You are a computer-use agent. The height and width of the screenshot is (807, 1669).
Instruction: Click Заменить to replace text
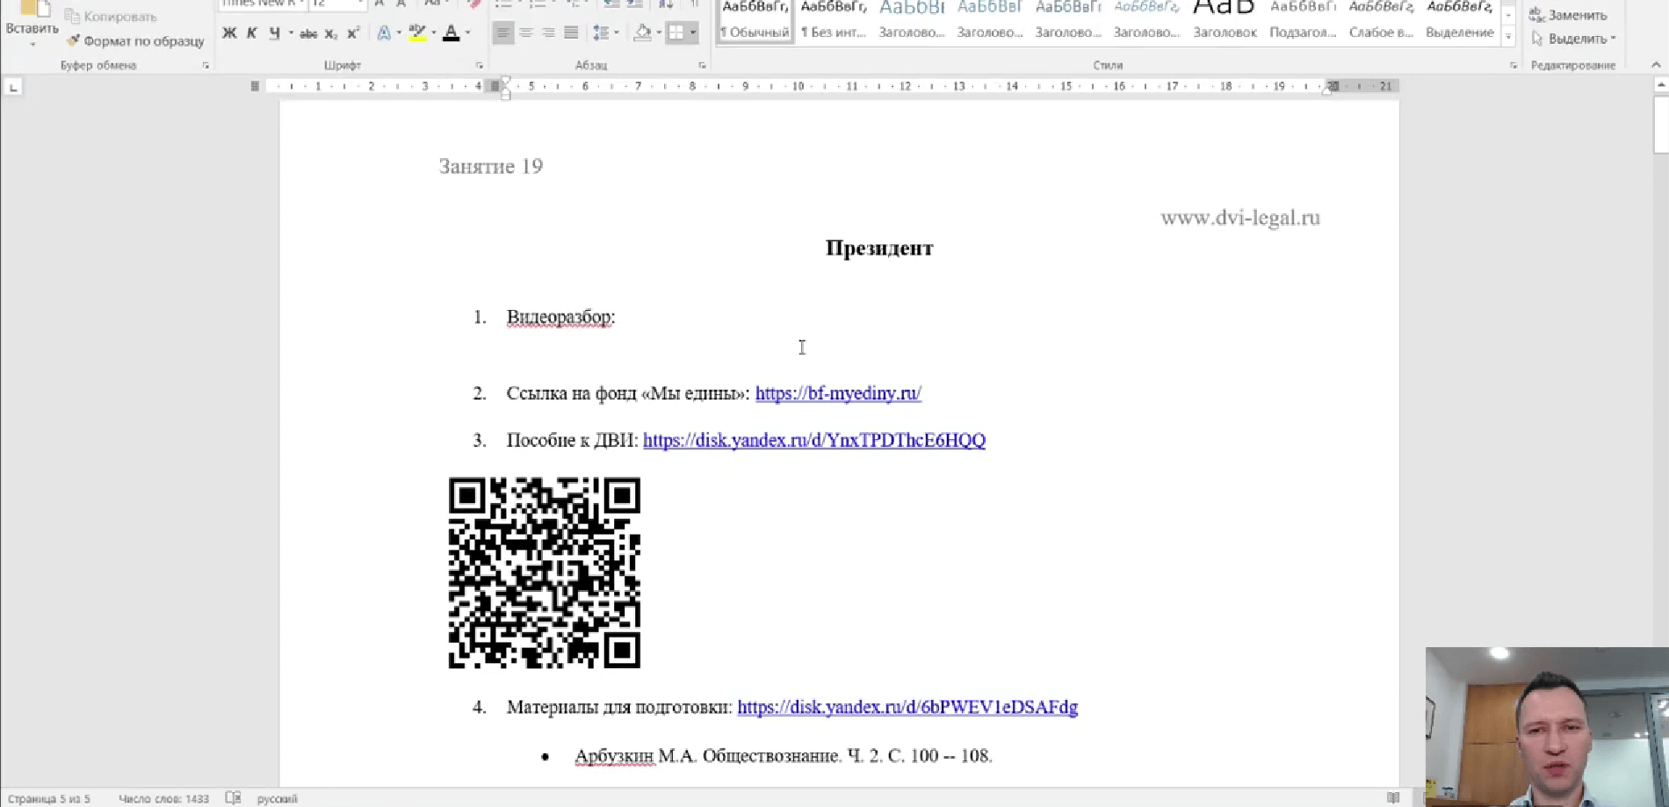pyautogui.click(x=1569, y=15)
